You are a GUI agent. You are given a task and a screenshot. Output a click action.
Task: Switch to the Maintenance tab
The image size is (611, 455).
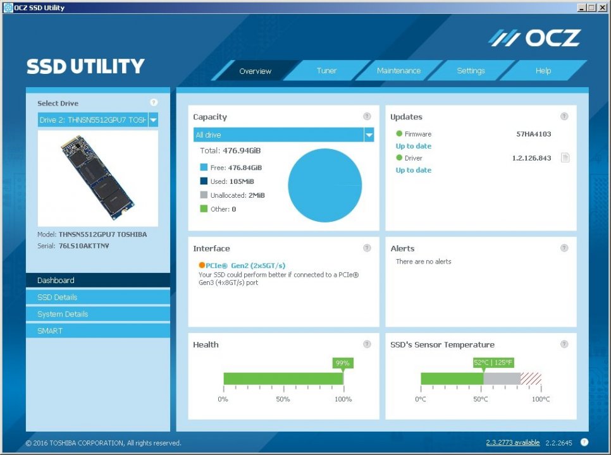[x=398, y=71]
